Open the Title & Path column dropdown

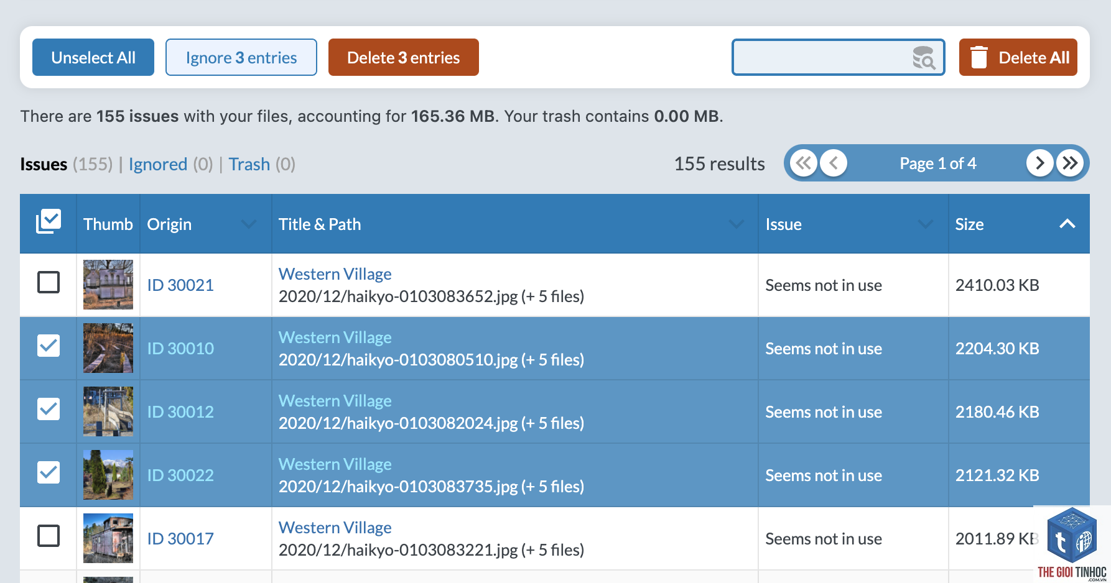tap(737, 224)
